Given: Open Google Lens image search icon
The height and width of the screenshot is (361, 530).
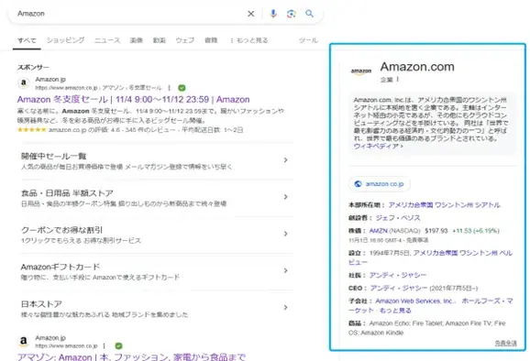Looking at the screenshot, I should 292,14.
